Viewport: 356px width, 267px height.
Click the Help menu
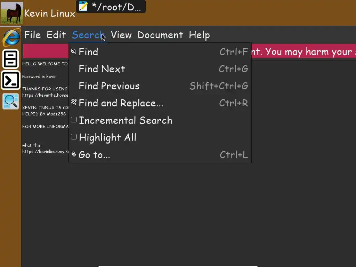[199, 35]
